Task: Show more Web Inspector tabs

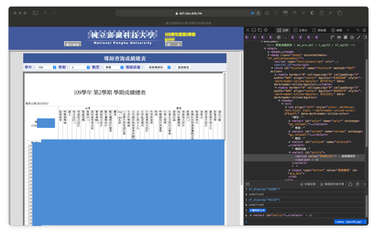Action: [348, 30]
